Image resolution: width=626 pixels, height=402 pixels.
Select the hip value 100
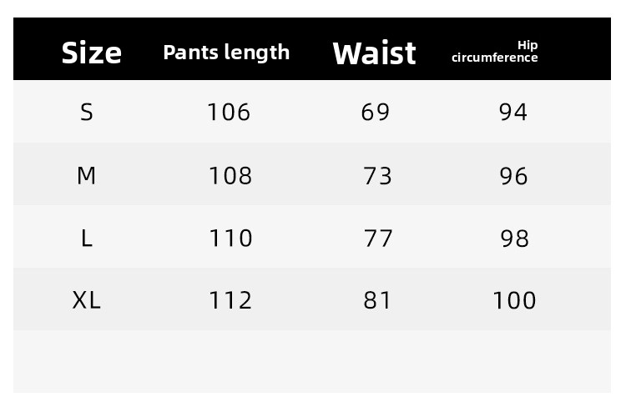515,300
